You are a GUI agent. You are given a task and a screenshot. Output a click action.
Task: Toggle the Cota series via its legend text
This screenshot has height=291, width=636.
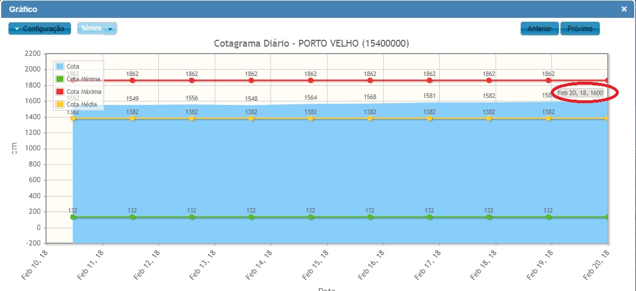pyautogui.click(x=73, y=67)
